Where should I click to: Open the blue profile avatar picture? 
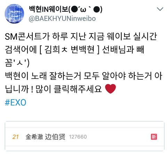[x=14, y=14]
